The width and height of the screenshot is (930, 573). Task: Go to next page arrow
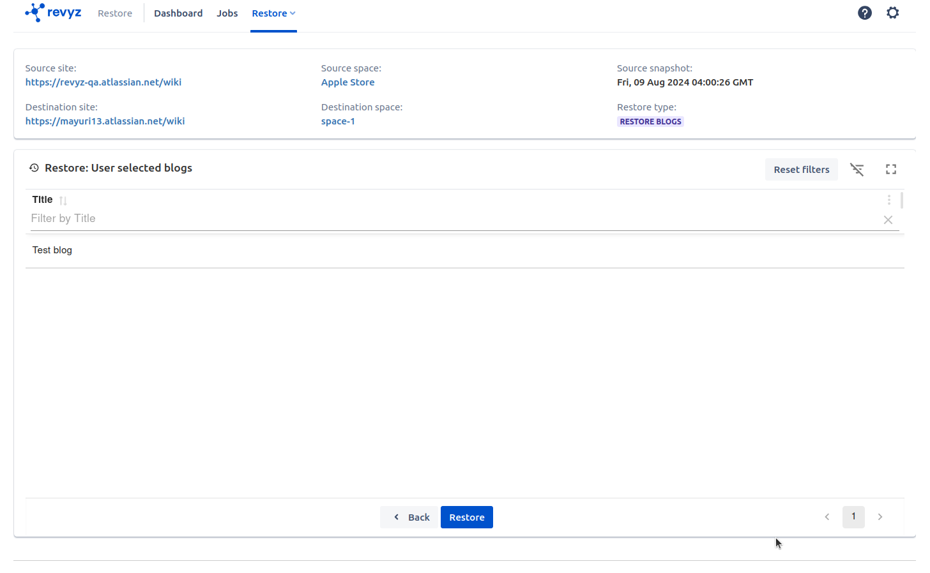[880, 517]
